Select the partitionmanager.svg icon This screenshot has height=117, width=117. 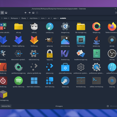18,67
